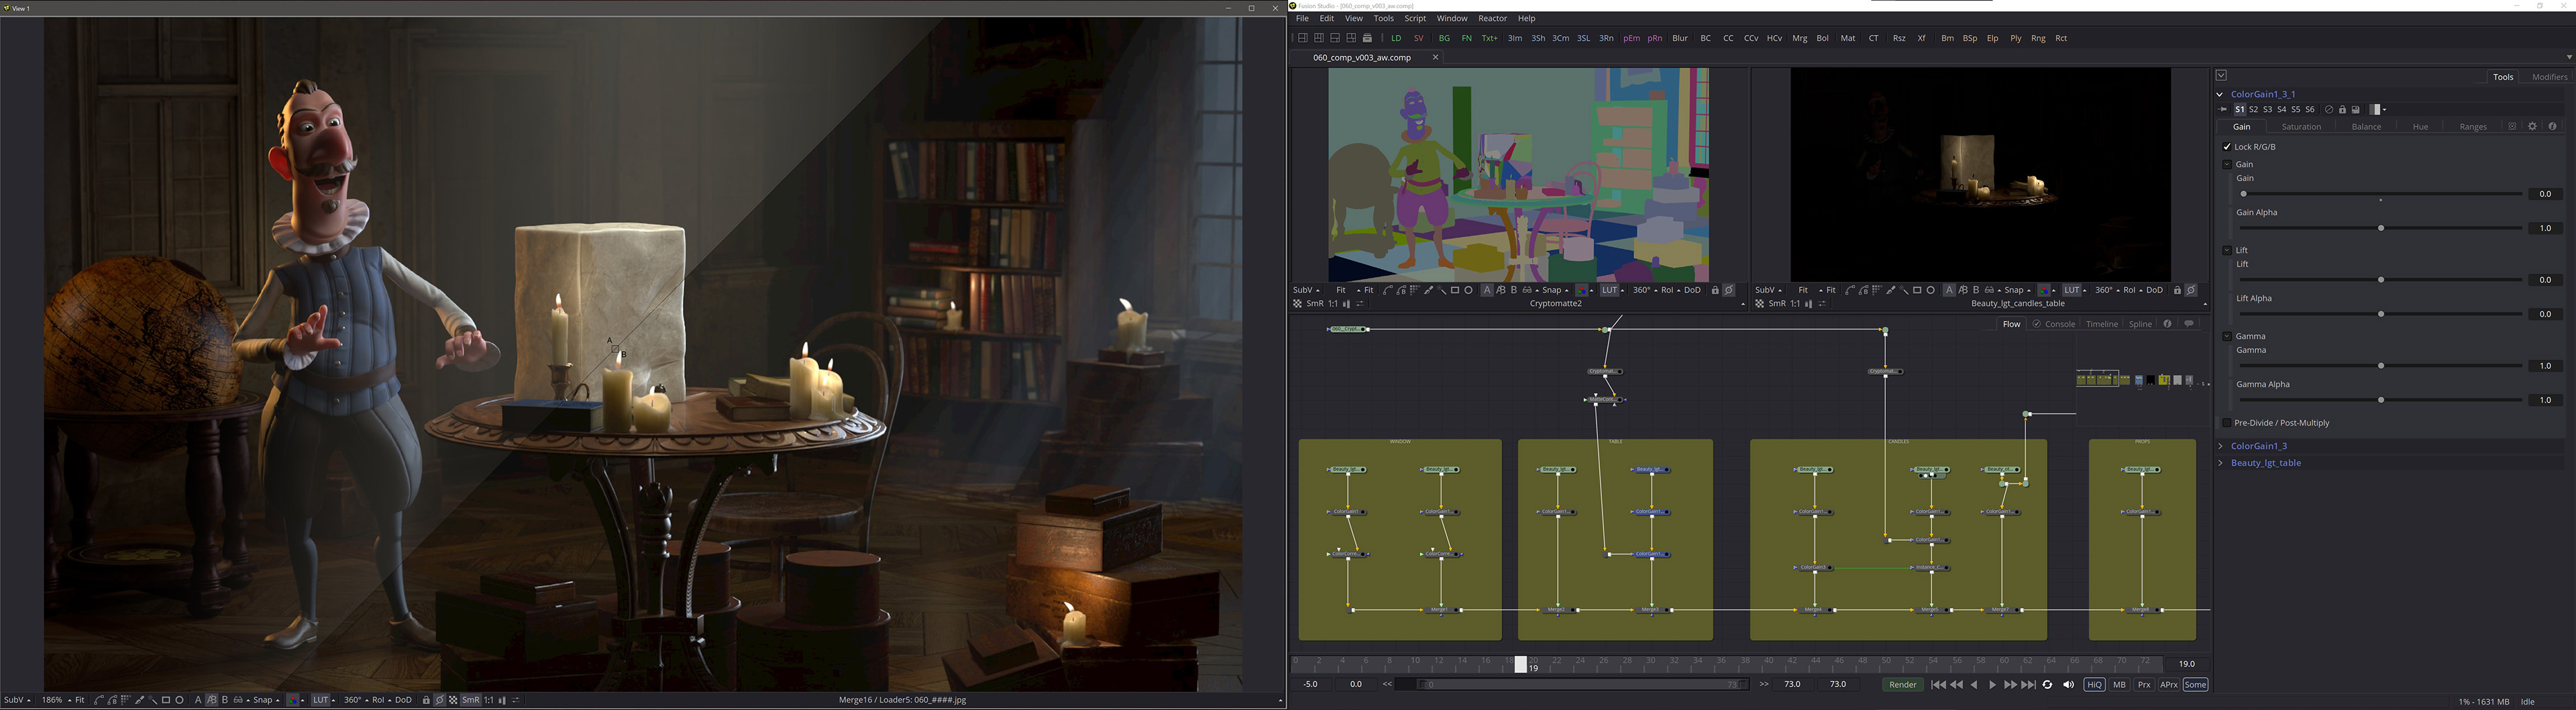The image size is (2576, 710).
Task: Uncheck Lock R/G/B checkbox
Action: pyautogui.click(x=2227, y=147)
